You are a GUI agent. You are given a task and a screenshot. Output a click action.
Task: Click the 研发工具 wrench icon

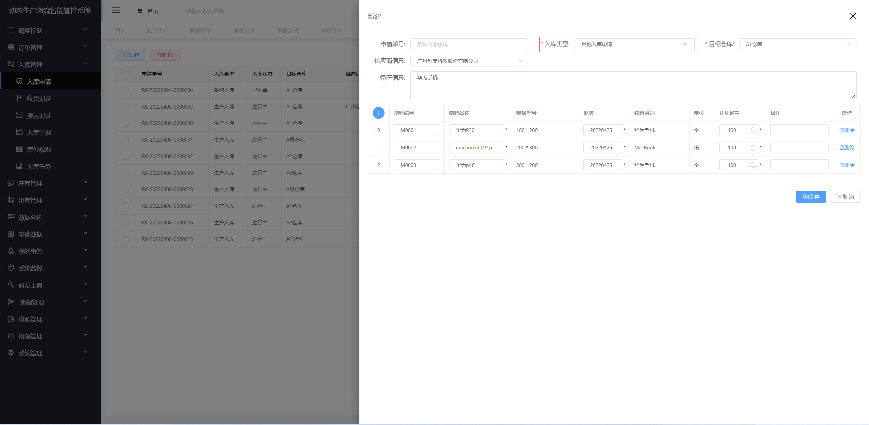tap(11, 284)
